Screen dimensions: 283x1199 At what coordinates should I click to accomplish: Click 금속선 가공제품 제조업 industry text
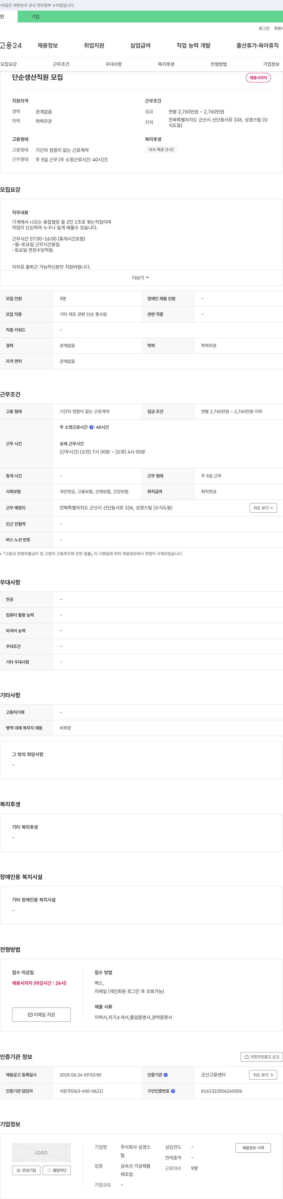click(135, 1170)
